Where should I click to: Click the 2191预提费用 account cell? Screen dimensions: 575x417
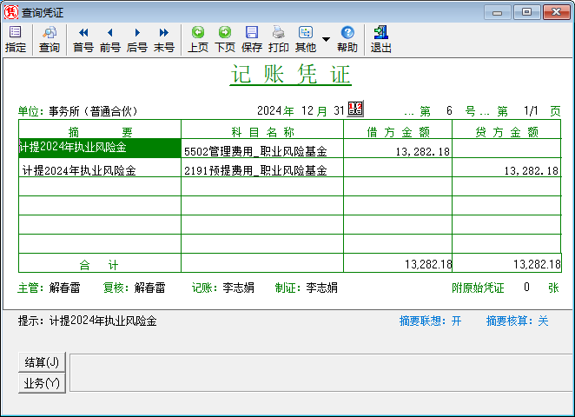click(x=261, y=171)
